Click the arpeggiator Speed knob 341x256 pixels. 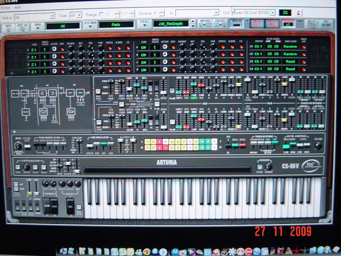(x=26, y=167)
